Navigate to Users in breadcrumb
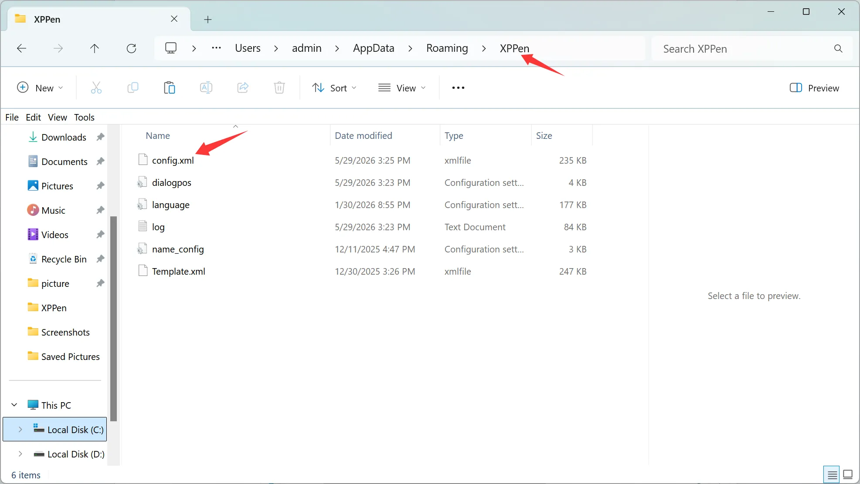 pyautogui.click(x=248, y=48)
